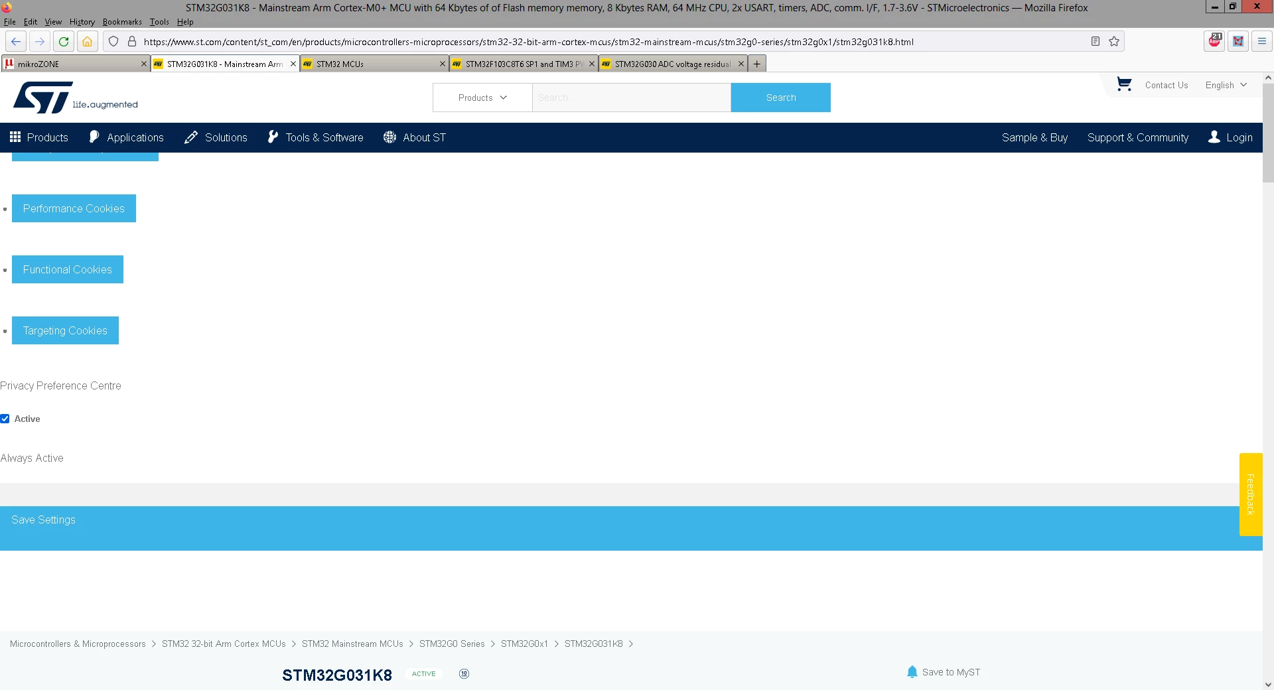View site security padlock info
Viewport: 1274px width, 690px height.
132,41
